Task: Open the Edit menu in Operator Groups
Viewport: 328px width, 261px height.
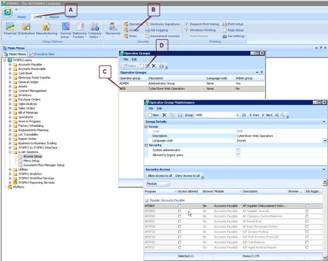Action: point(134,59)
